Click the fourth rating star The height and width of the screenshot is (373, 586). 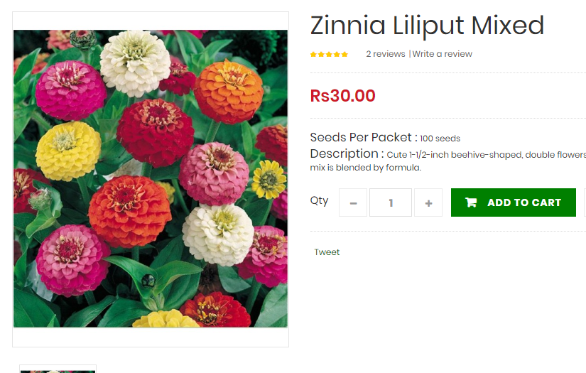tap(337, 55)
